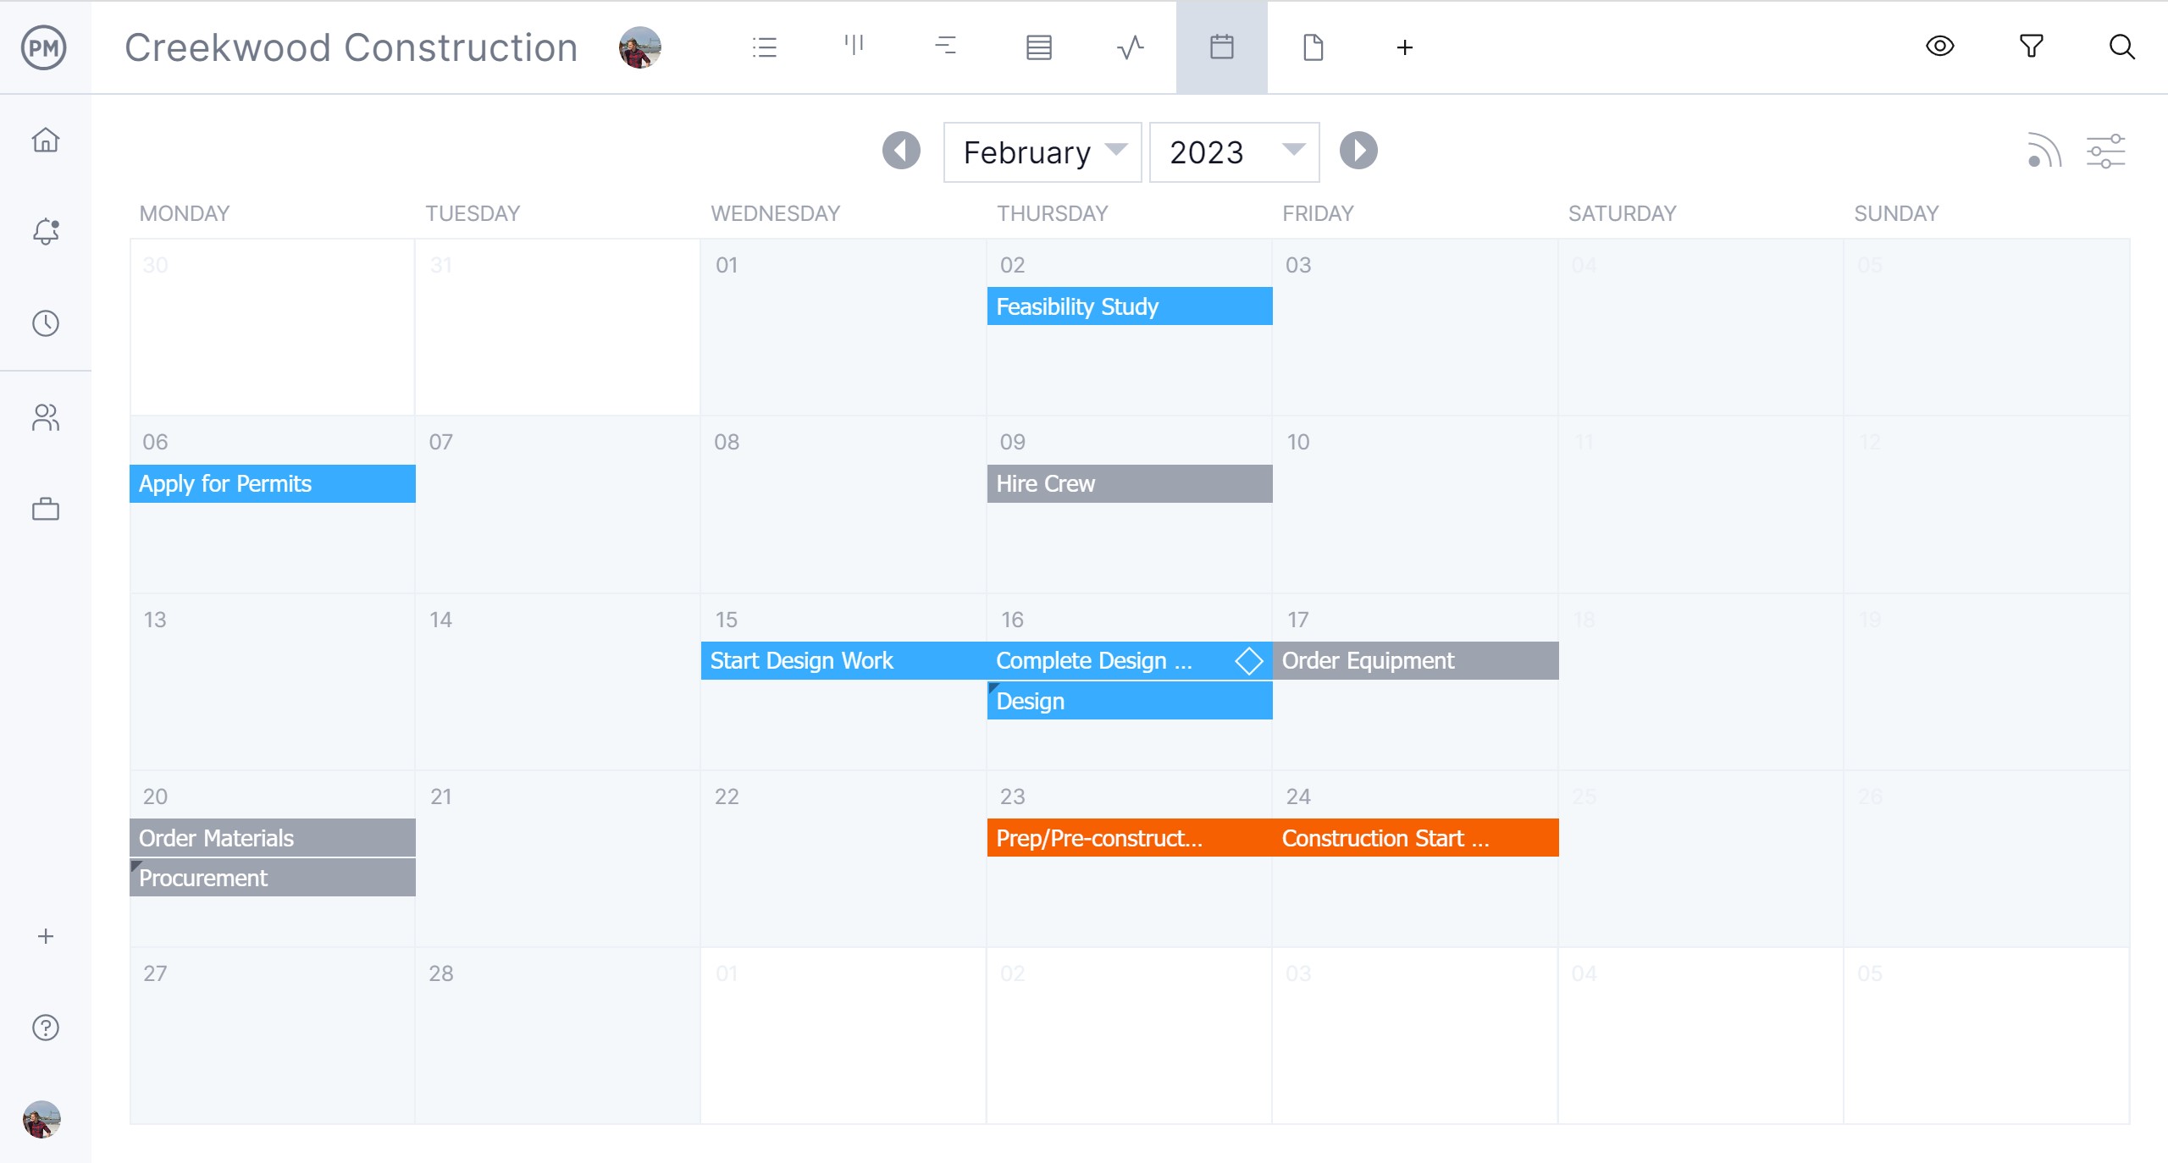This screenshot has height=1163, width=2168.
Task: Open the Board/Columns view icon
Action: [x=854, y=47]
